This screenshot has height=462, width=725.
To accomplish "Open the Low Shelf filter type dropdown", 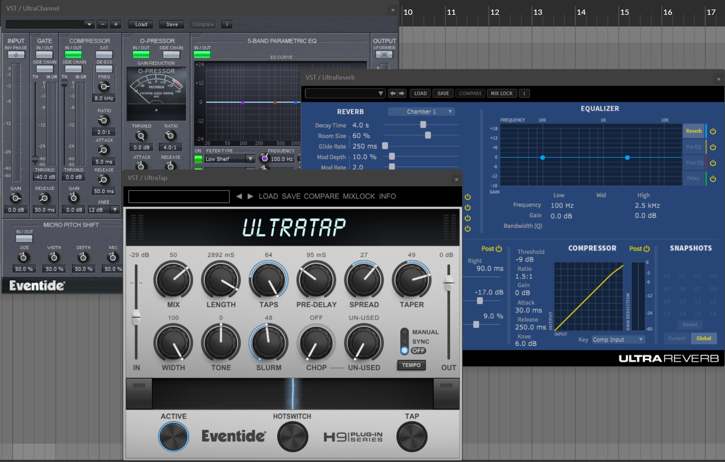I will click(x=229, y=159).
